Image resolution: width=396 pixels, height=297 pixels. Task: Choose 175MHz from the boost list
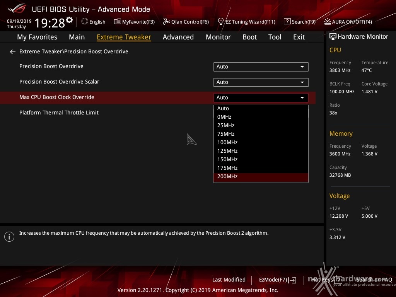click(x=261, y=168)
